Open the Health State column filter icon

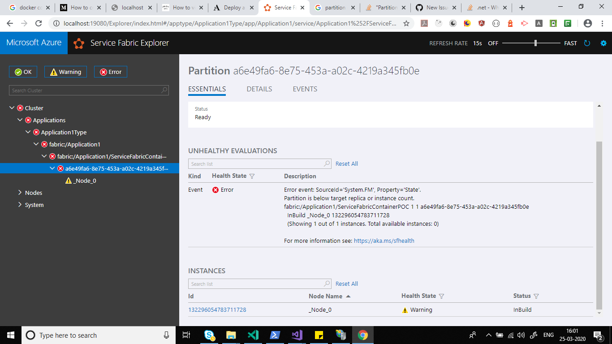(x=442, y=296)
